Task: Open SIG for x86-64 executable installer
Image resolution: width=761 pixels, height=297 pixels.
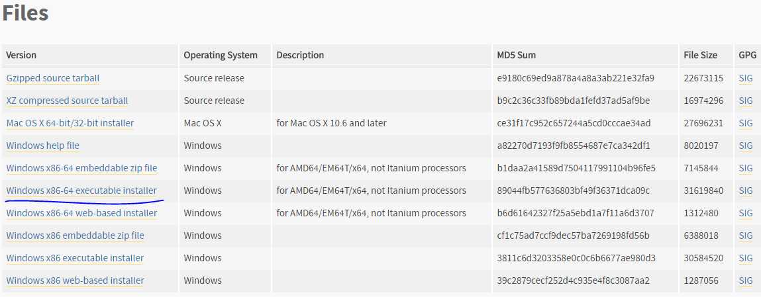Action: [746, 191]
